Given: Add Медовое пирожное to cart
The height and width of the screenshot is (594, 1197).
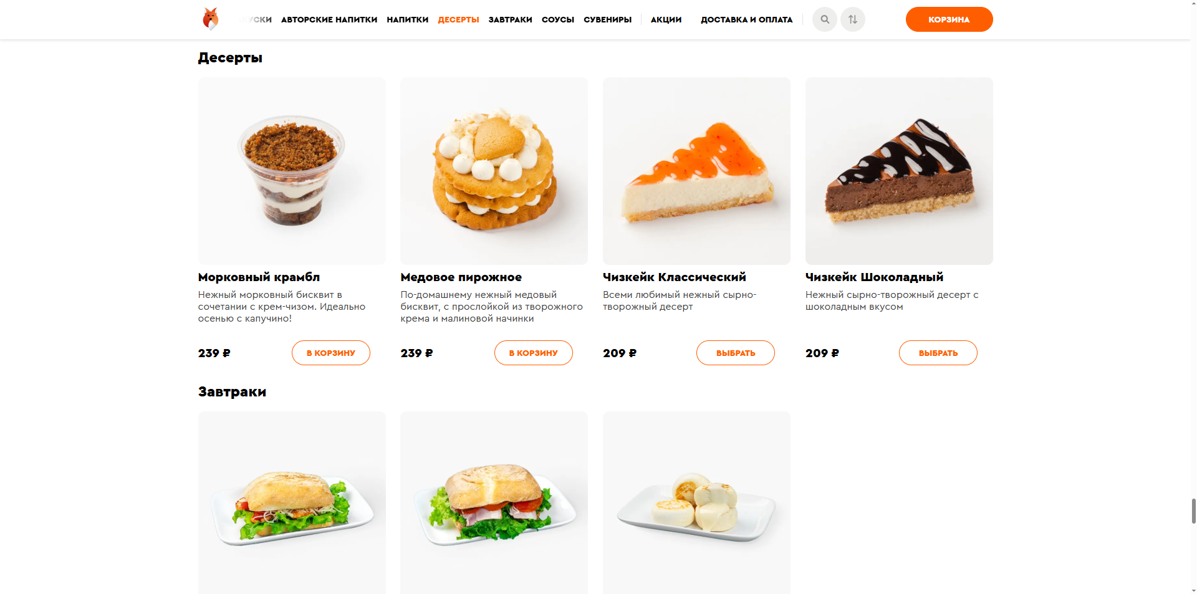Looking at the screenshot, I should point(534,353).
